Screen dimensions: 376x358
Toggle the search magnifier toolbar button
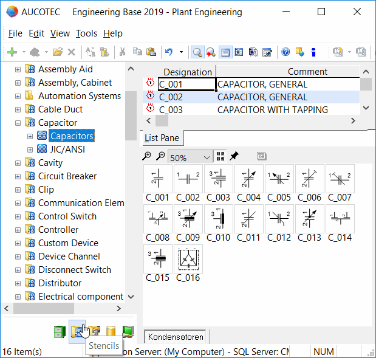coord(197,52)
